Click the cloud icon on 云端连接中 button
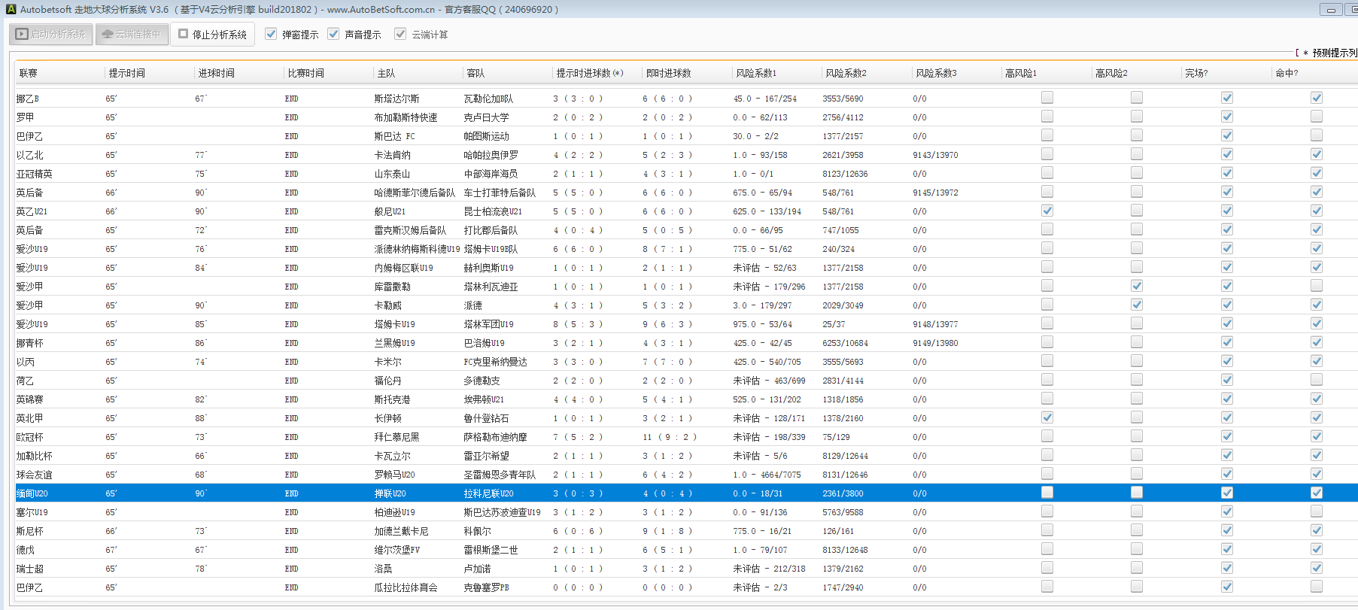This screenshot has width=1358, height=610. pyautogui.click(x=108, y=35)
